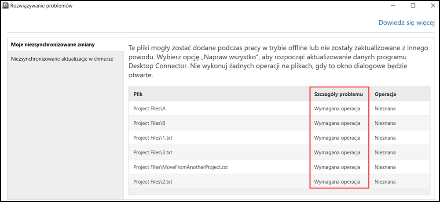Image resolution: width=440 pixels, height=202 pixels.
Task: Select Moje niezsynchronizowane zmiany tab
Action: click(x=66, y=44)
